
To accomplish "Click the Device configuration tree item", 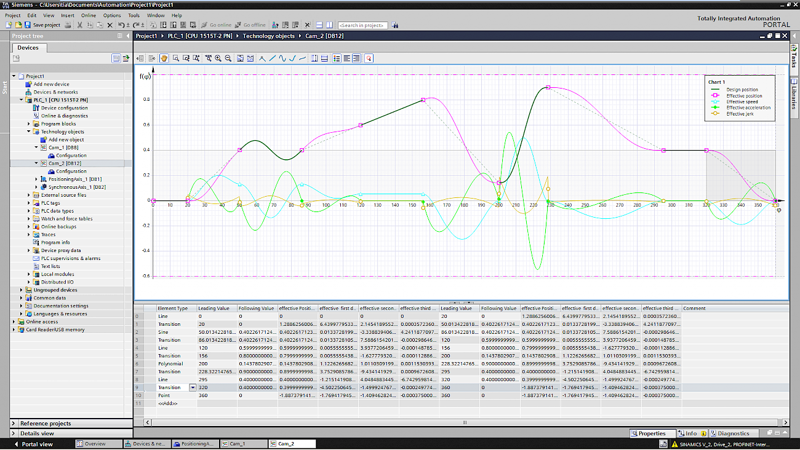I will pyautogui.click(x=64, y=108).
